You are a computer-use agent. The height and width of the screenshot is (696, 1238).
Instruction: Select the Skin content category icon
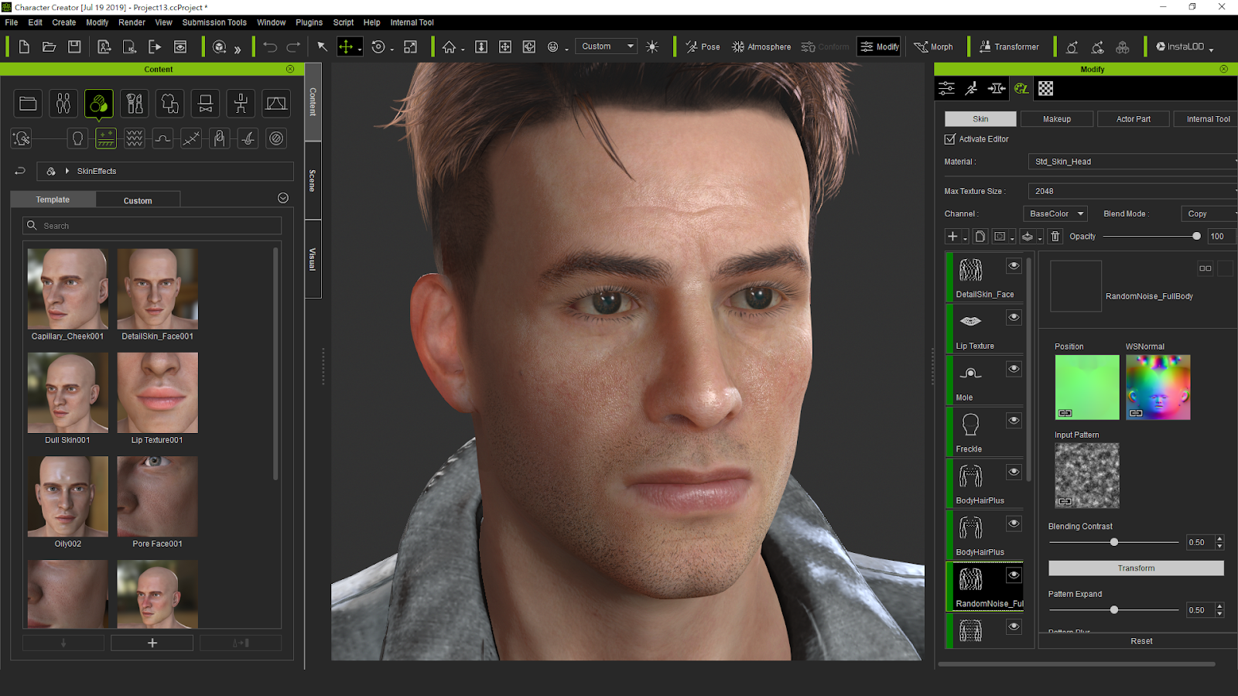click(99, 104)
